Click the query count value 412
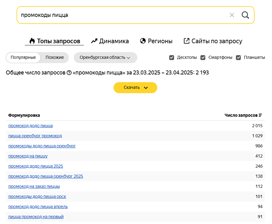Viewport: 272px width, 224px height. [259, 156]
